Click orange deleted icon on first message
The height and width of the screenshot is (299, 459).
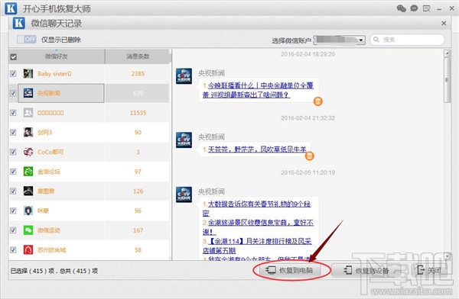pos(318,101)
